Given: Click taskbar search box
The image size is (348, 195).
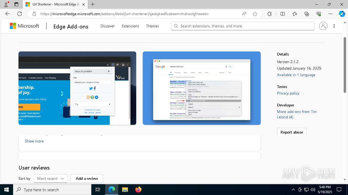Looking at the screenshot, I should [52, 190].
